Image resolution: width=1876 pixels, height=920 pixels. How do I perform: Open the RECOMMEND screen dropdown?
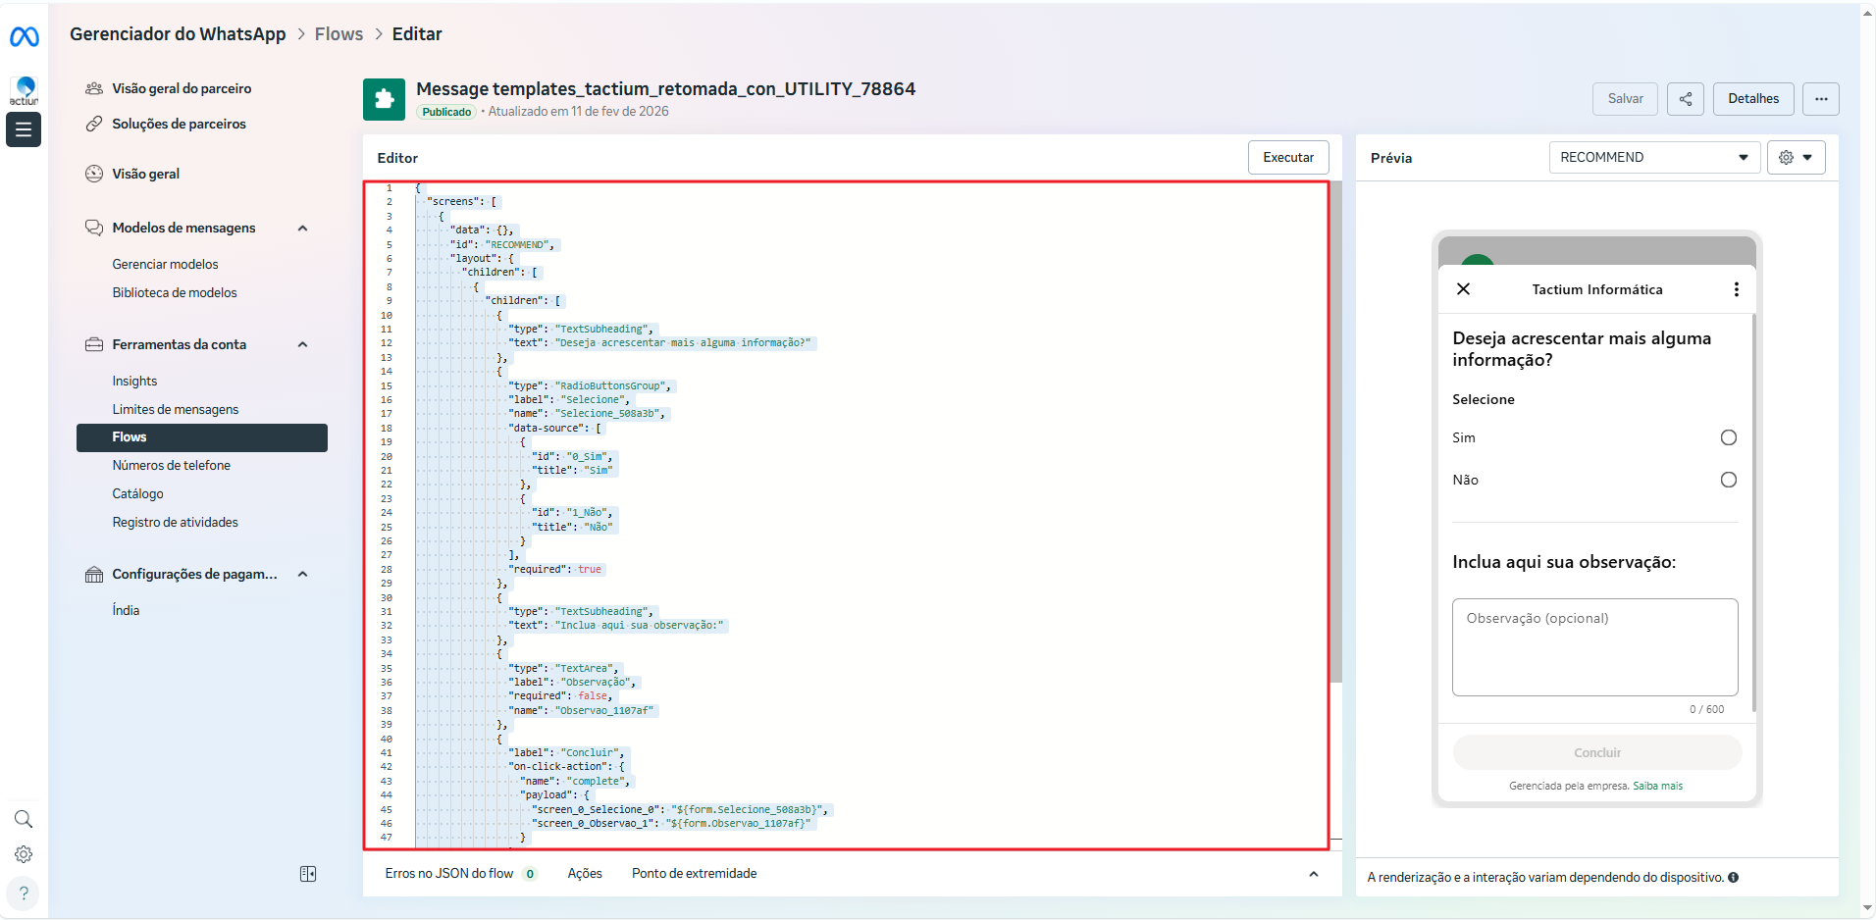(x=1653, y=157)
